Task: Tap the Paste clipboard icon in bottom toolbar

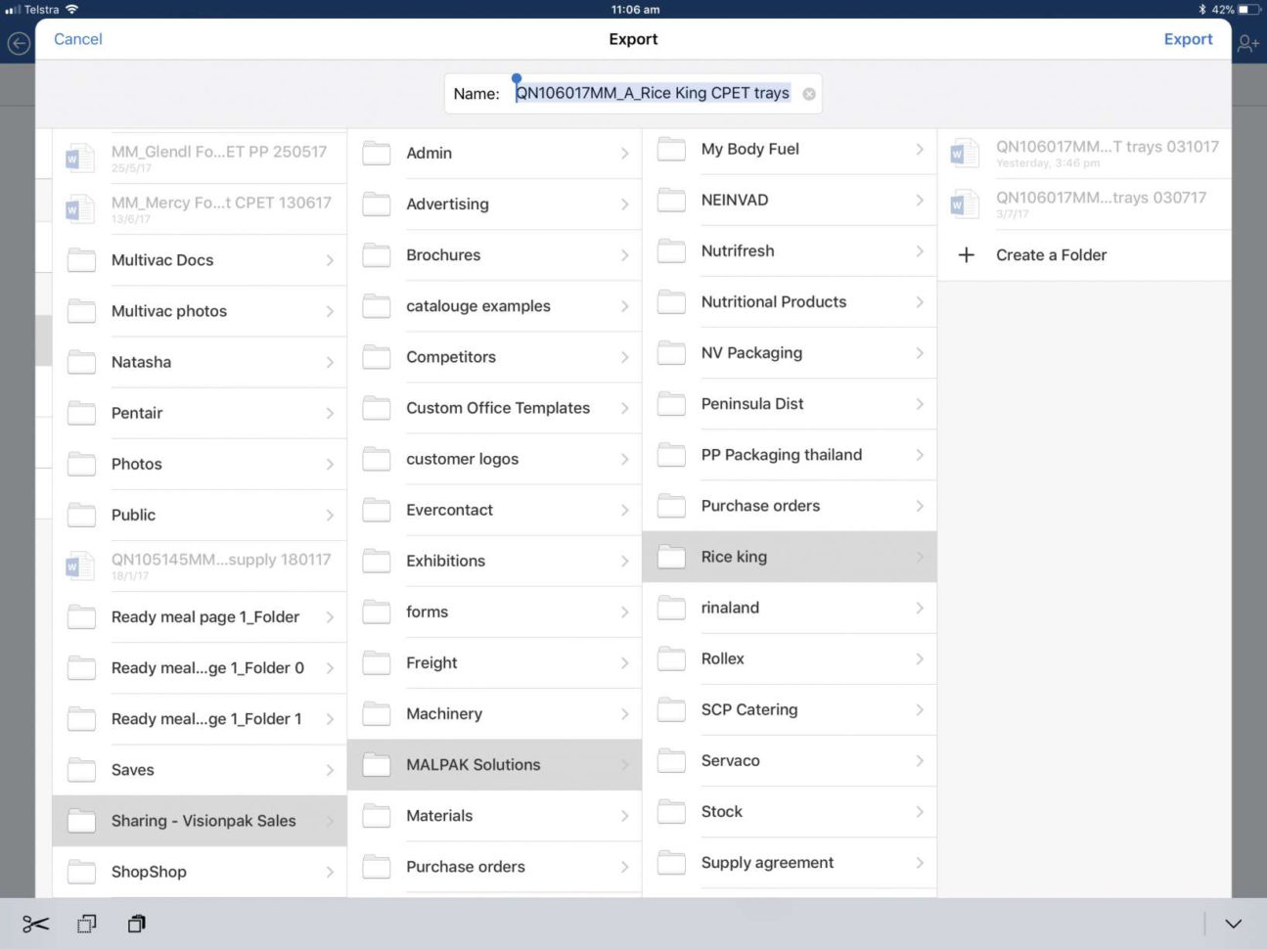Action: tap(136, 923)
